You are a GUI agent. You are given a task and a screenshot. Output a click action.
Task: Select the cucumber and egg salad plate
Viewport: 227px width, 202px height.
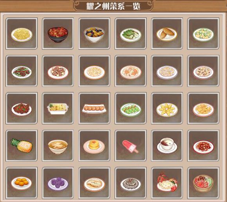click(x=203, y=34)
